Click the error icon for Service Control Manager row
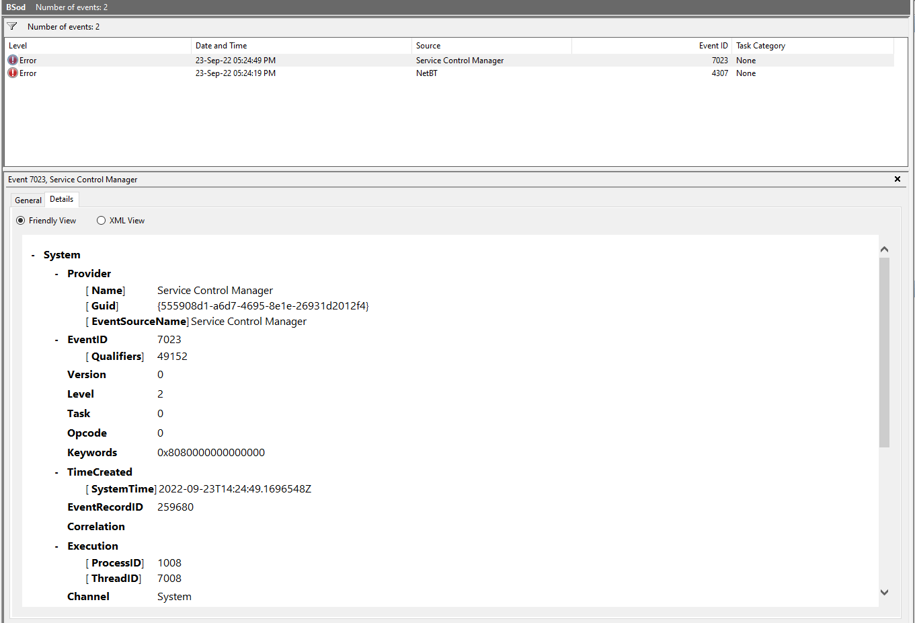This screenshot has height=623, width=915. 13,60
